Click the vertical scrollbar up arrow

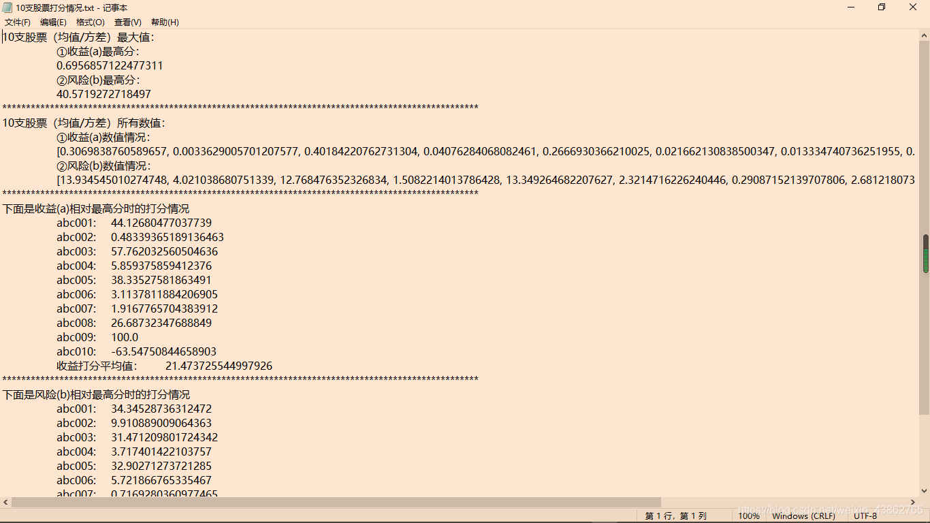pyautogui.click(x=925, y=35)
